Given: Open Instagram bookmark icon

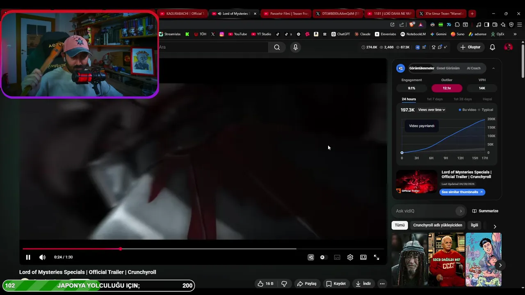Looking at the screenshot, I should (222, 34).
